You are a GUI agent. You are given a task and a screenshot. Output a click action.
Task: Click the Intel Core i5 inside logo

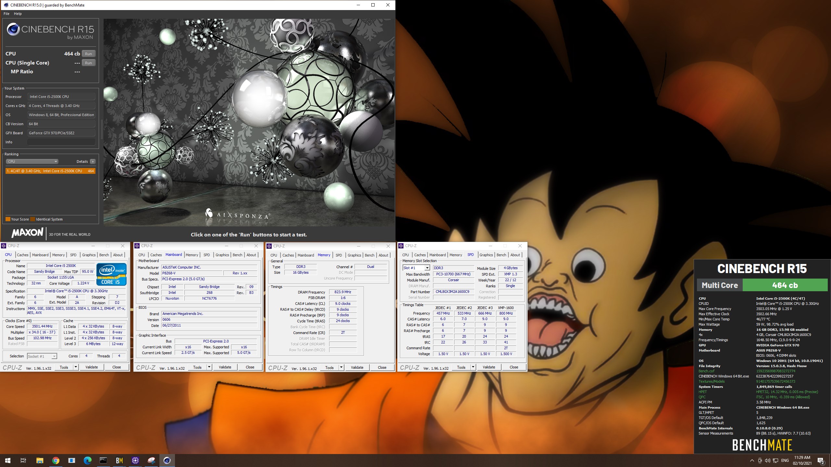(x=111, y=274)
